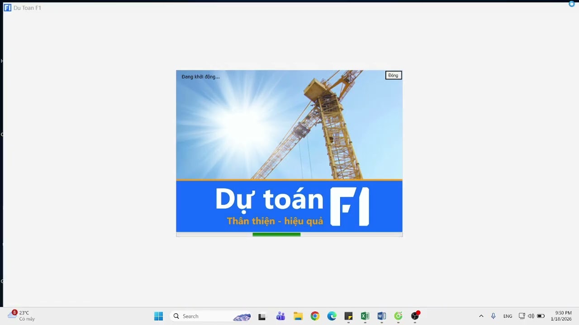Click the microphone tray icon

(x=493, y=316)
